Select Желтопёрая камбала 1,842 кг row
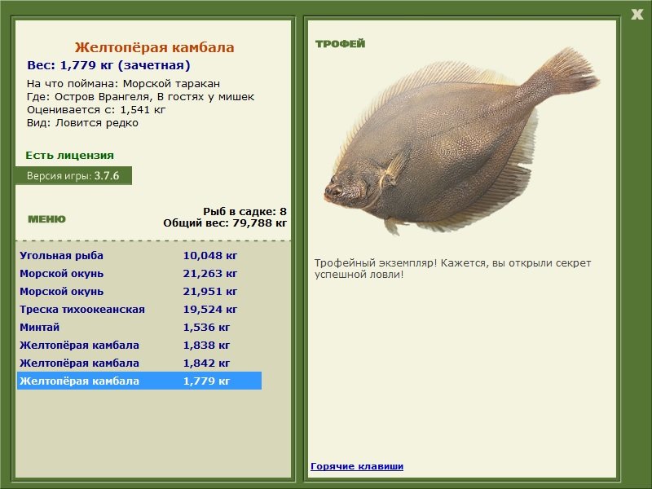The width and height of the screenshot is (652, 489). [x=139, y=363]
